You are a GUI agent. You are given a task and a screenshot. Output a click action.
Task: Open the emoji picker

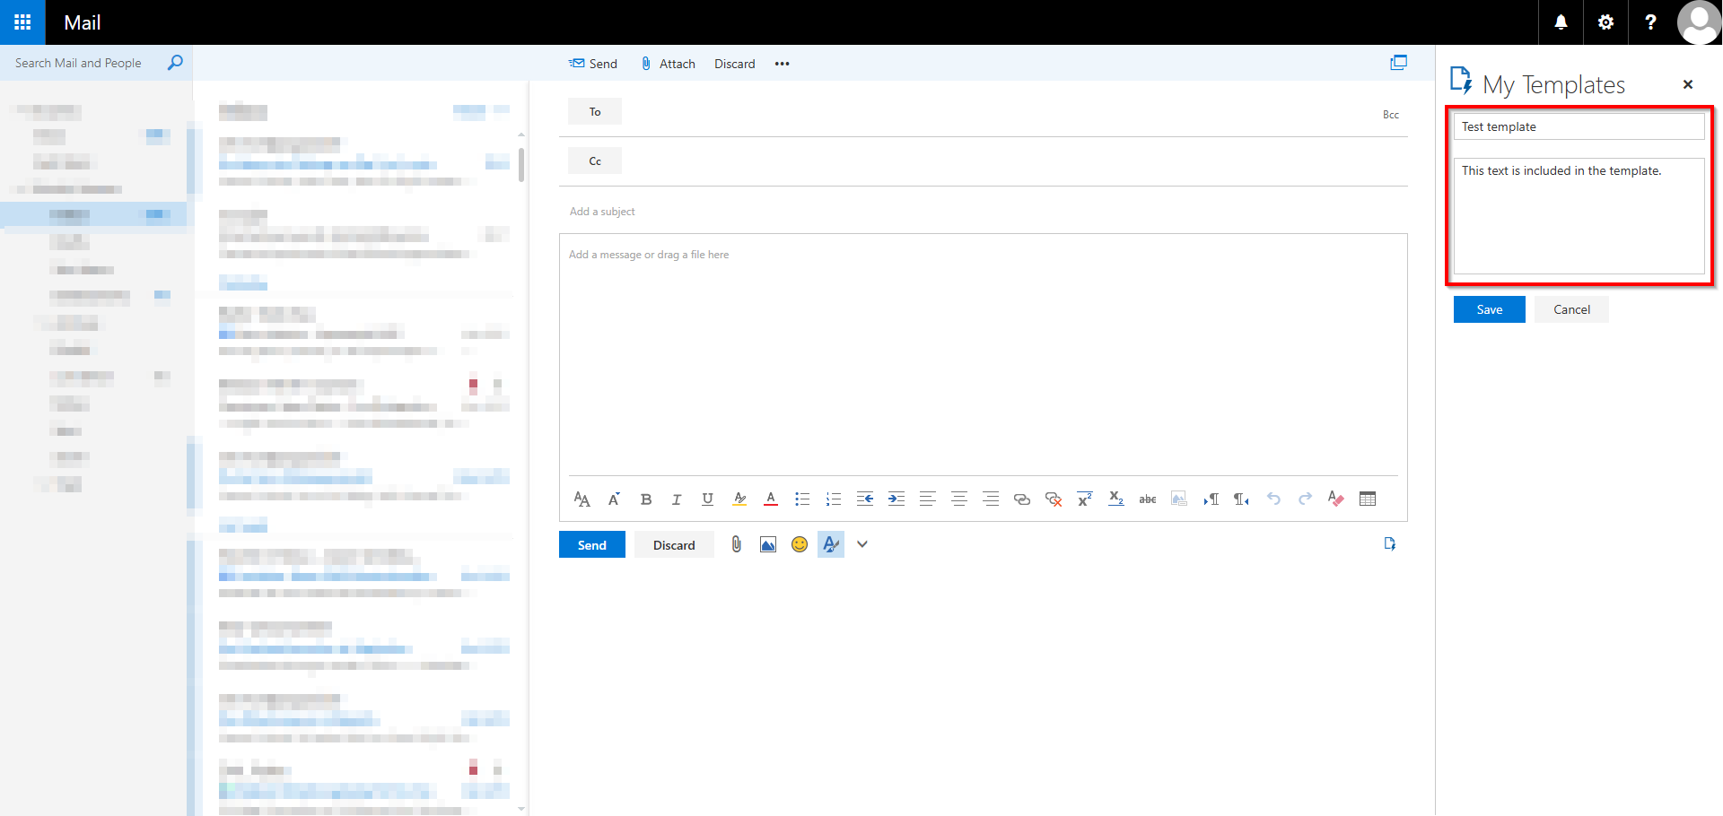point(799,543)
